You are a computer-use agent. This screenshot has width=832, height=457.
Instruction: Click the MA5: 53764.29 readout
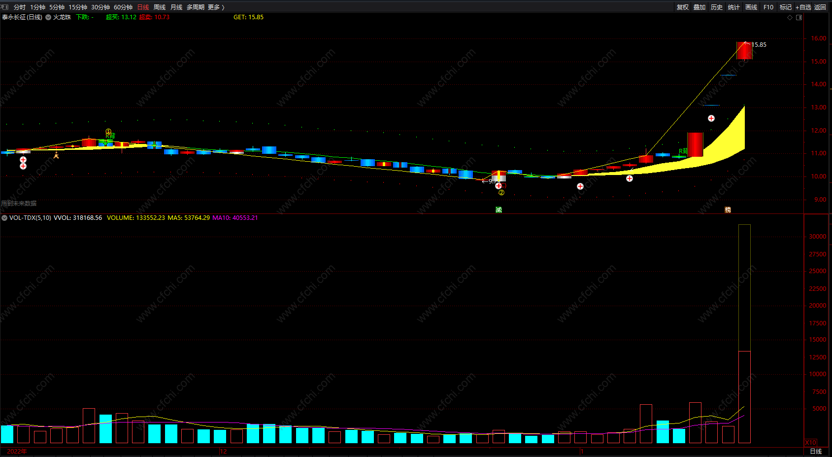tap(189, 218)
